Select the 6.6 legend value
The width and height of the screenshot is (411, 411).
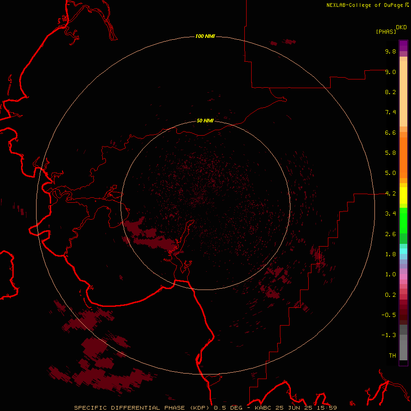click(x=390, y=132)
